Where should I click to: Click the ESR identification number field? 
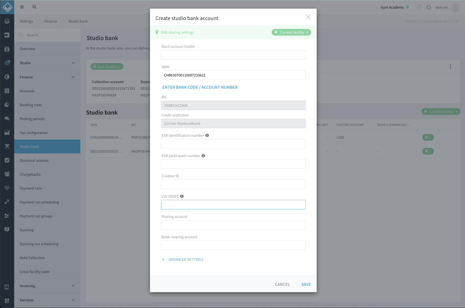233,144
